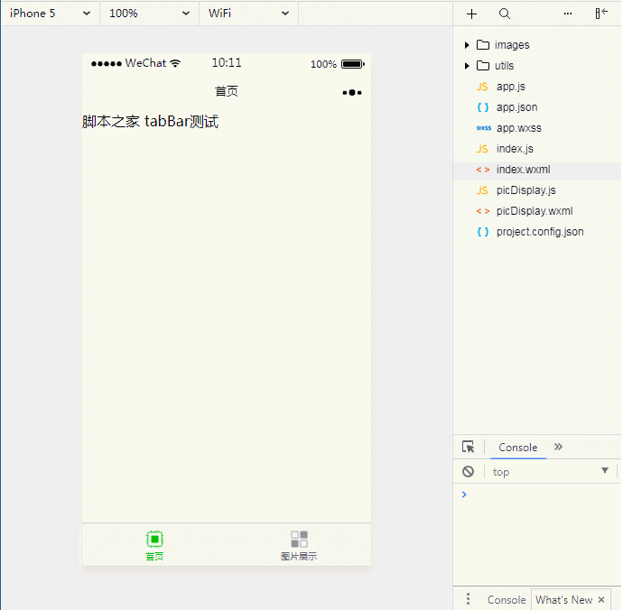Click the angle-bracket icon beside index.wxml
The image size is (623, 610).
(483, 170)
